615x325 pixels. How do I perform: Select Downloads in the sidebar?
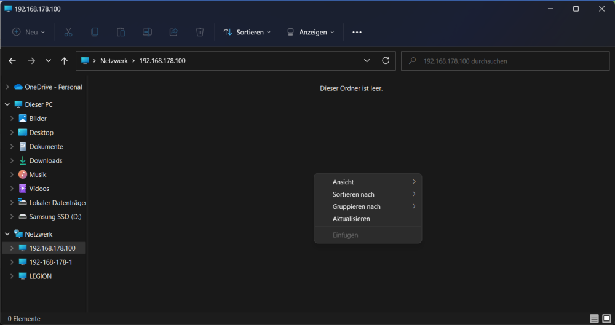point(46,161)
